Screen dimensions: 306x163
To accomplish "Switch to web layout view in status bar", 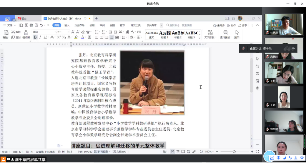I will [x=188, y=152].
